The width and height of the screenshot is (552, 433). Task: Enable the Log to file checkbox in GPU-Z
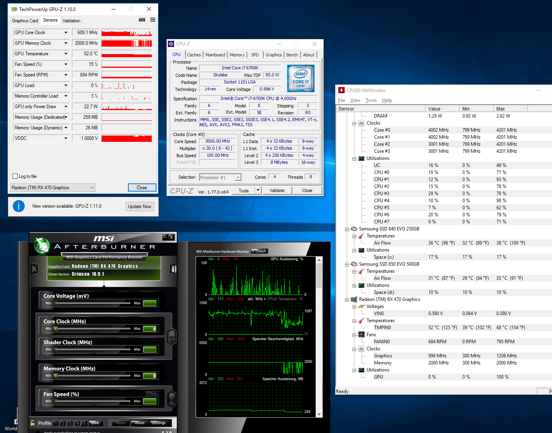tap(15, 176)
